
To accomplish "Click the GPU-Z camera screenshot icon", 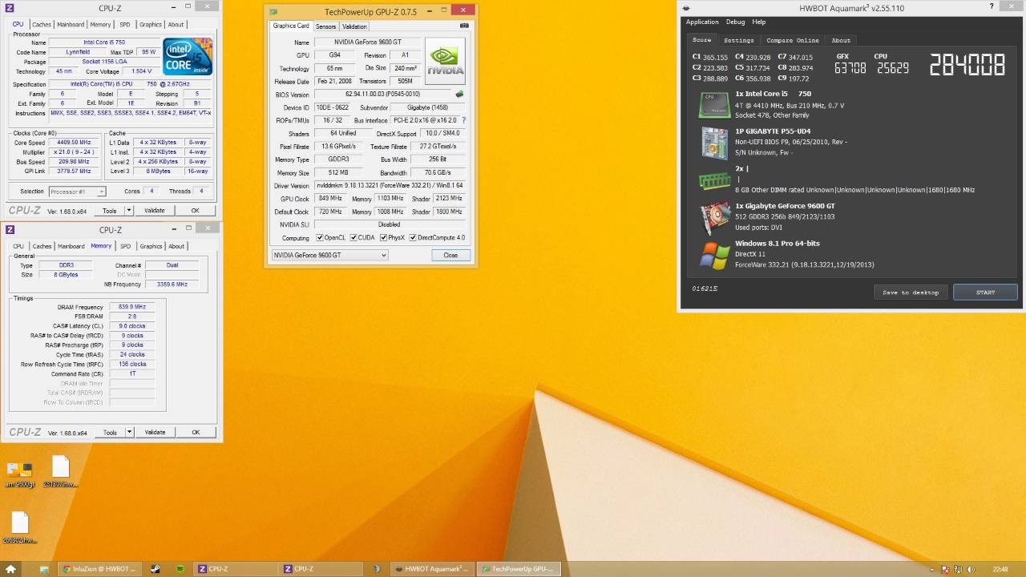I will point(464,26).
